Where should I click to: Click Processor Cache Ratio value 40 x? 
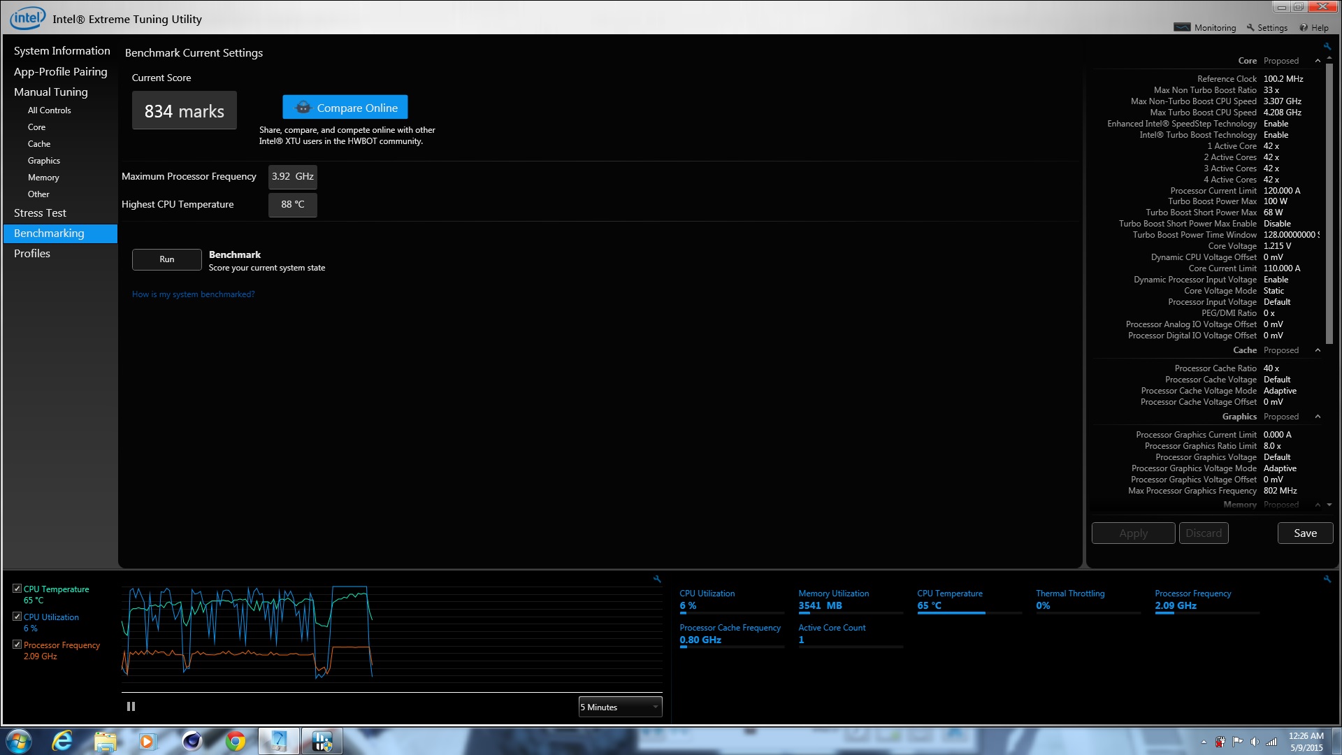(x=1271, y=368)
